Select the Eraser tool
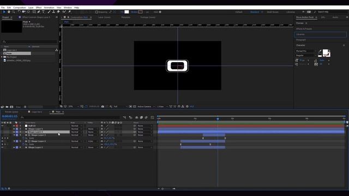The width and height of the screenshot is (349, 196). (58, 12)
